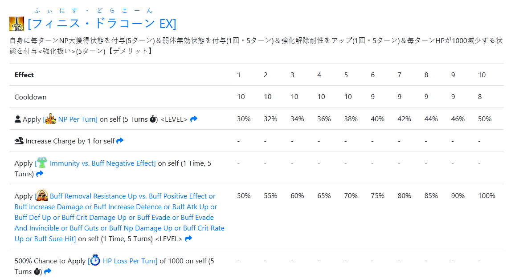Screen dimensions: 515x278
Task: Click the HP Loss Per Turn clock icon
Action: tap(95, 261)
